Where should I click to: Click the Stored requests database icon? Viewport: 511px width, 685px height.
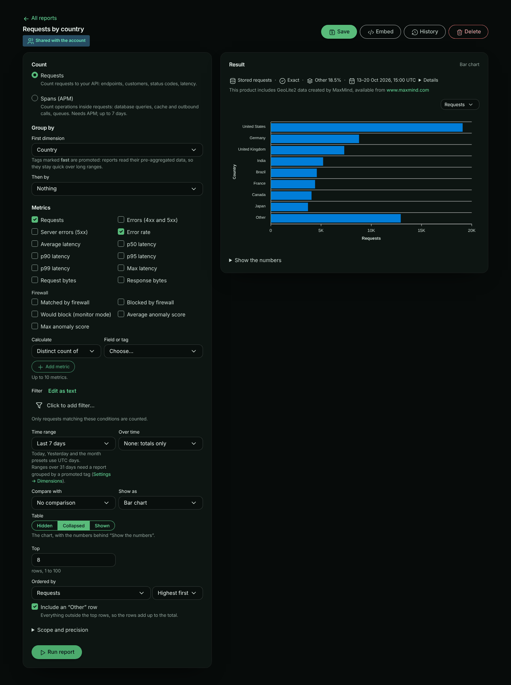click(x=233, y=81)
